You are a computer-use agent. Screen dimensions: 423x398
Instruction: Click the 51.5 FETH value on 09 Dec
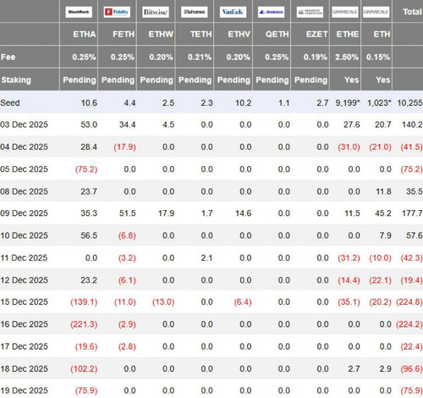click(x=127, y=213)
